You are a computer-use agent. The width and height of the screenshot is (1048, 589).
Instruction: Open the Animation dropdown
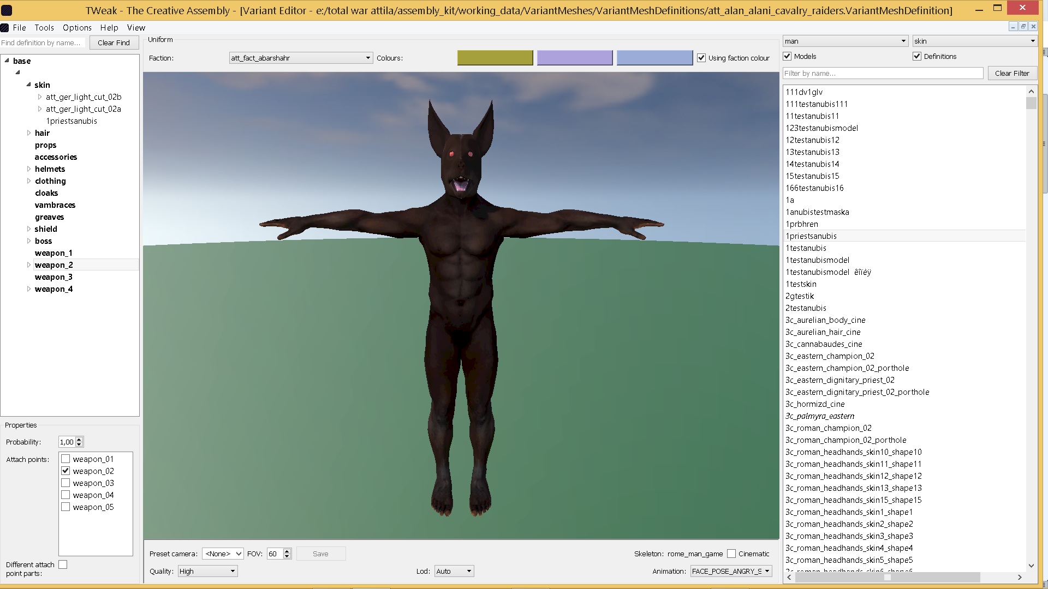[731, 571]
